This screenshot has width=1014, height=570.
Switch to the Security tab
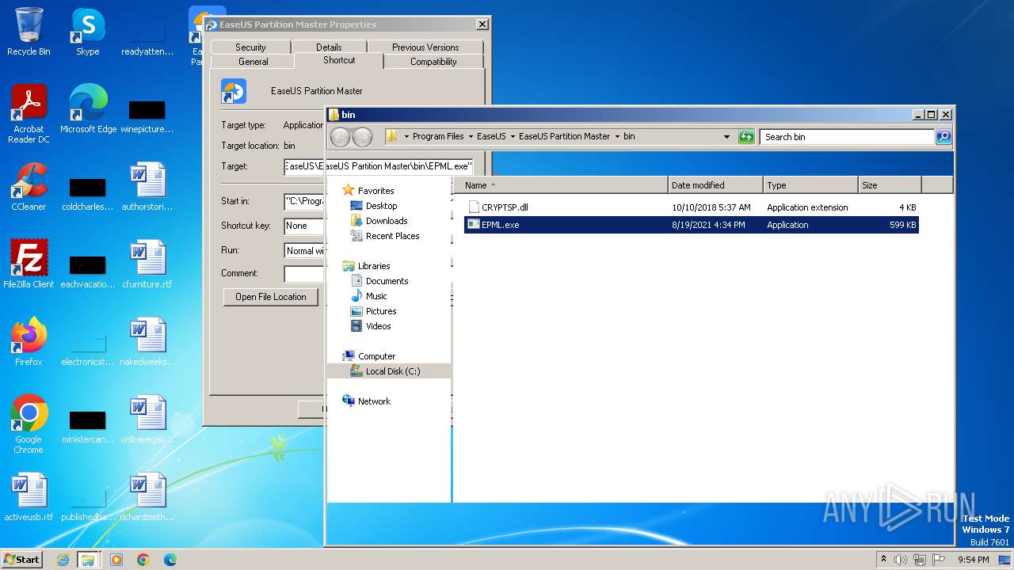(250, 47)
